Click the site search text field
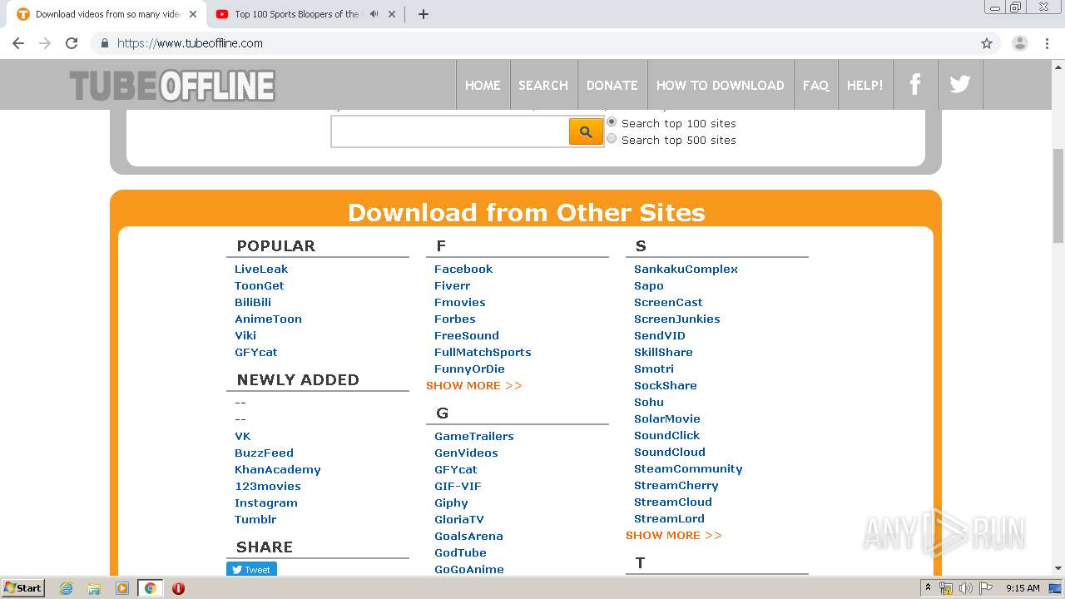This screenshot has width=1065, height=599. 450,131
